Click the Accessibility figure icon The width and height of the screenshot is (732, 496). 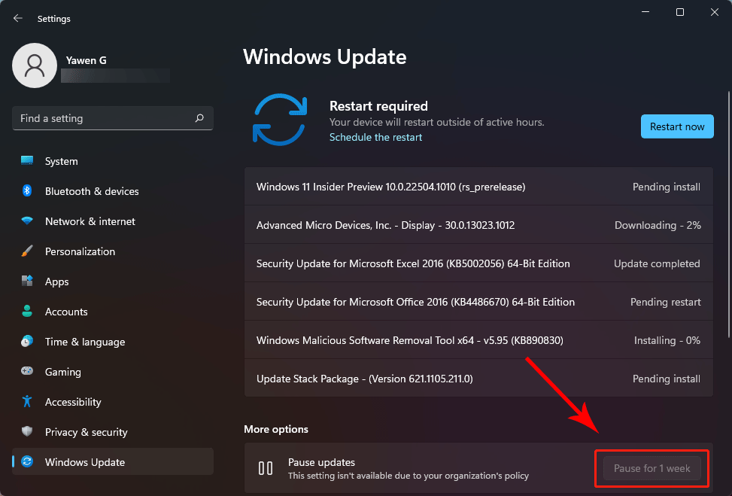point(27,401)
